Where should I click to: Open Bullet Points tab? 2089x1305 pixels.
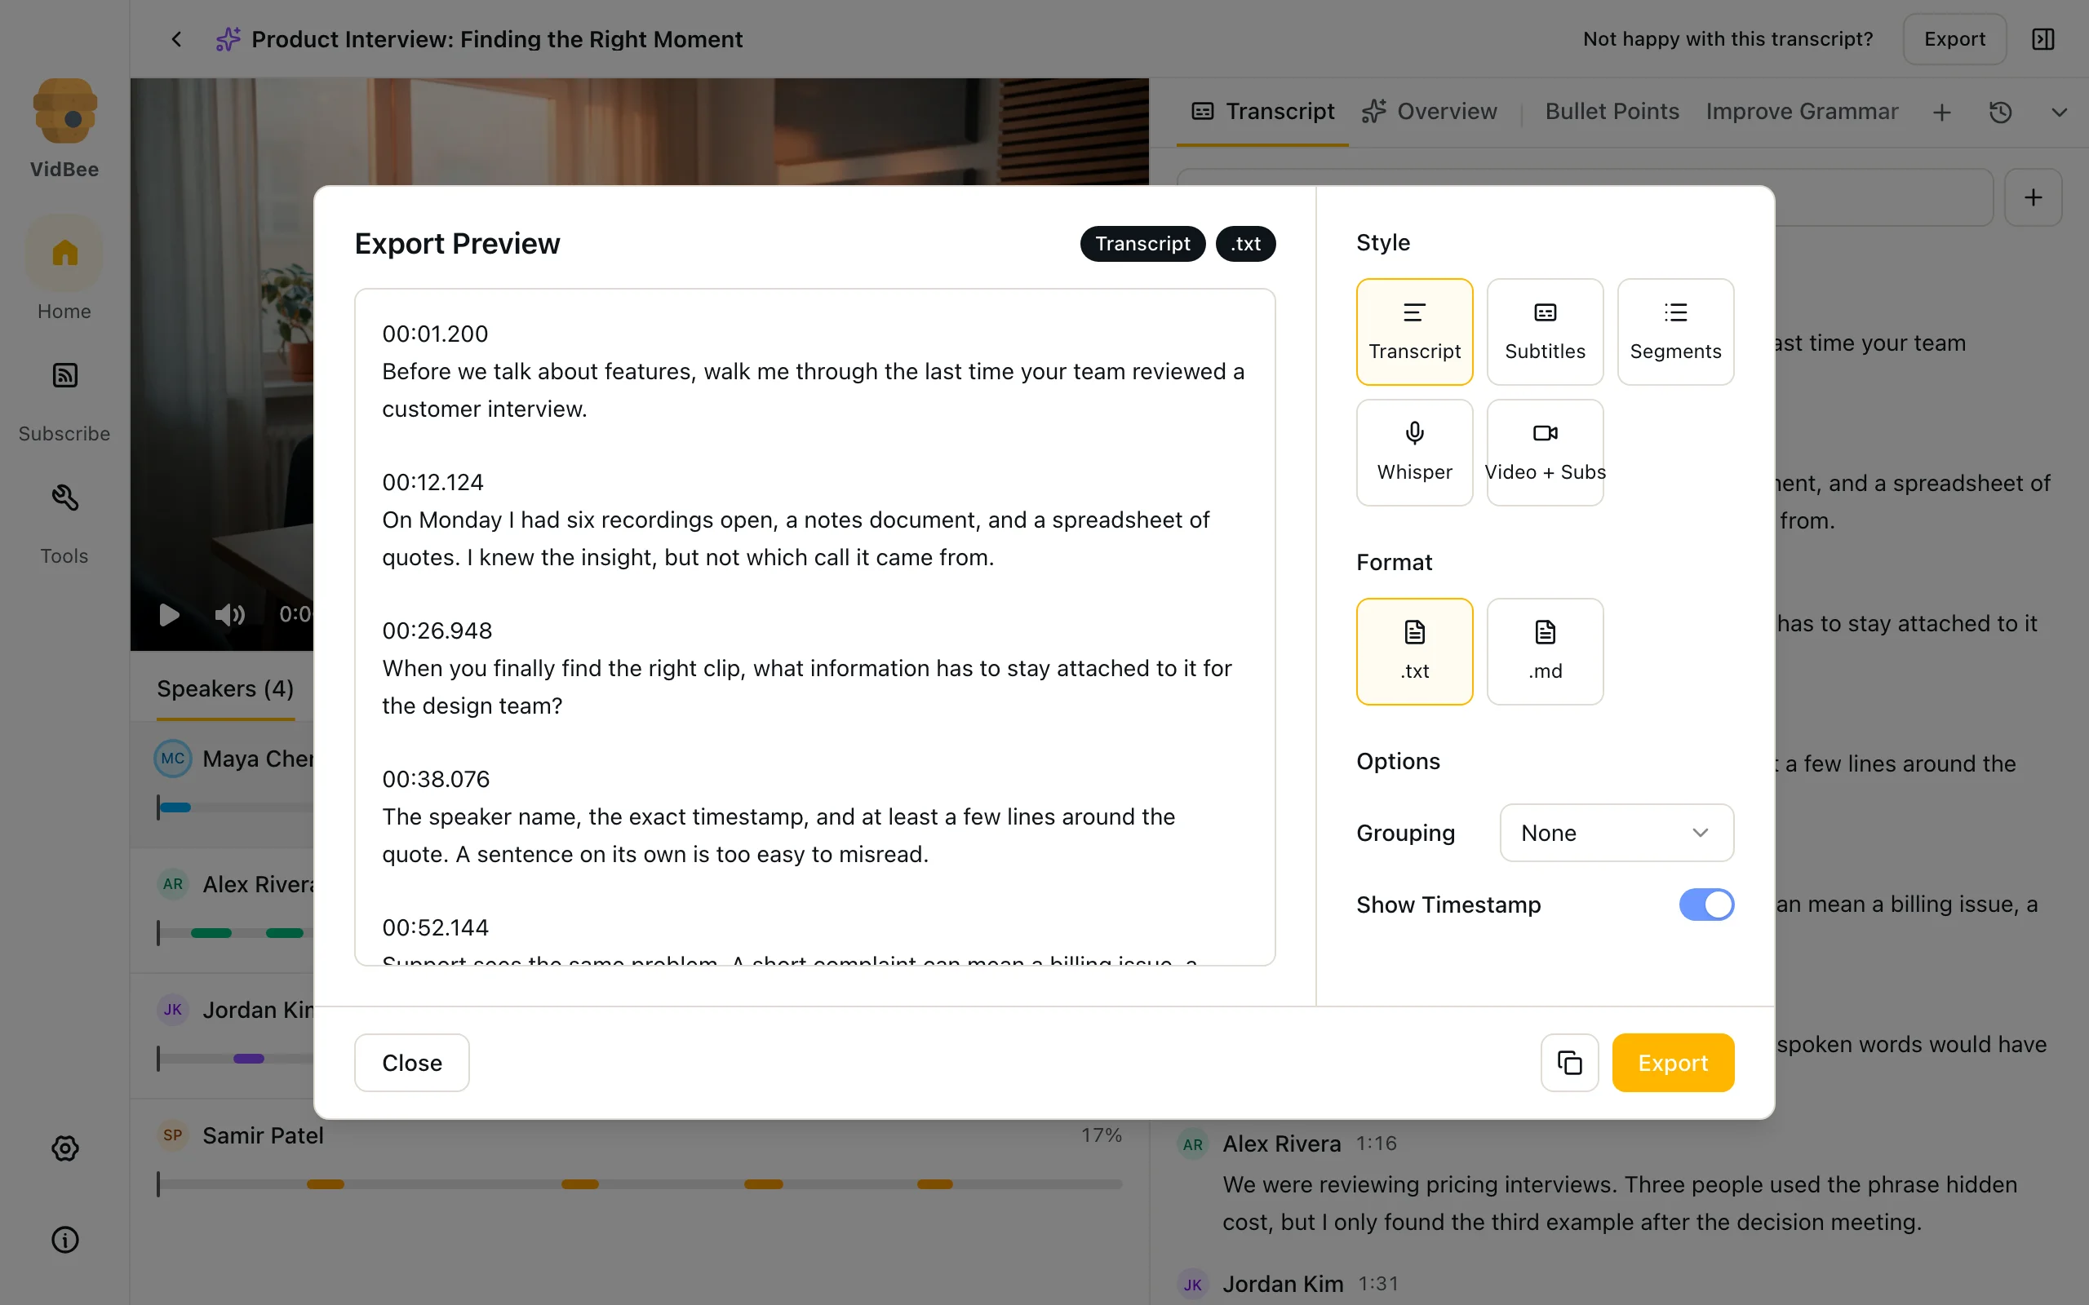(x=1612, y=113)
